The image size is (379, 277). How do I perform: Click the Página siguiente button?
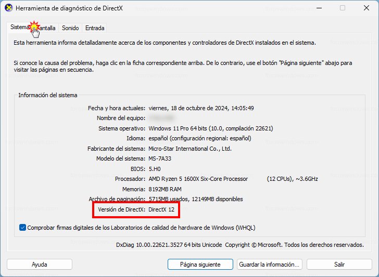pyautogui.click(x=200, y=265)
